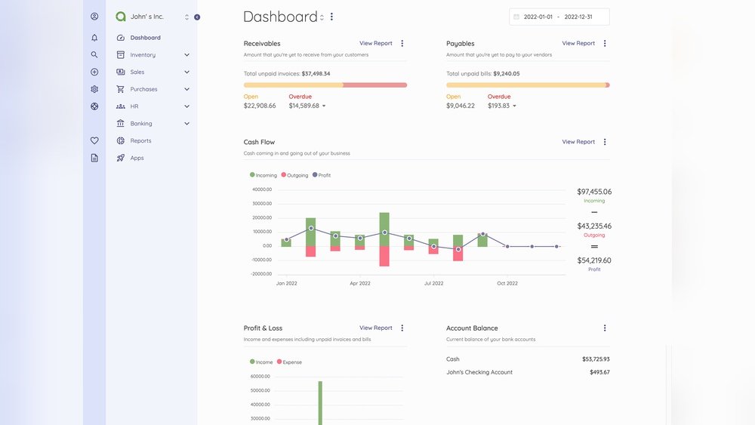
Task: Collapse the sidebar with the arrow button
Action: coord(197,17)
